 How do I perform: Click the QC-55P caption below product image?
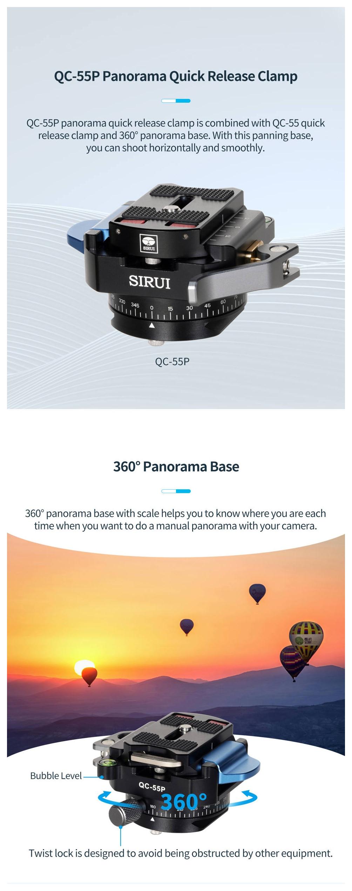point(172,361)
